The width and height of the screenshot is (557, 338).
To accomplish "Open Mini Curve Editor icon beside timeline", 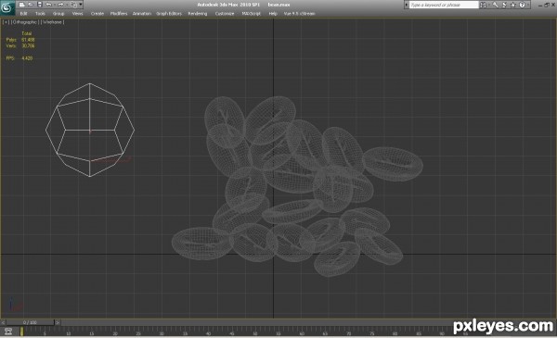I will 7,332.
